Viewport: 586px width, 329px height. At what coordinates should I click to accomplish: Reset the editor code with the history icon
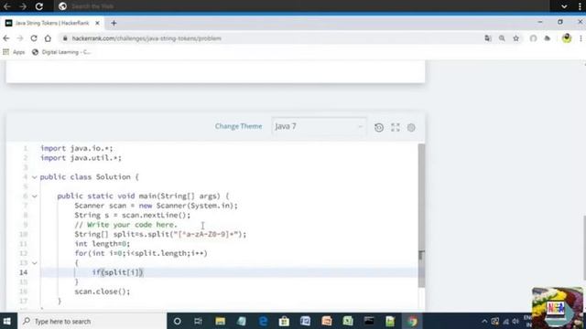point(378,128)
